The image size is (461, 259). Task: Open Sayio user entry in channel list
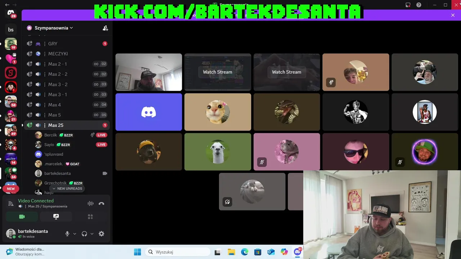pos(71,145)
